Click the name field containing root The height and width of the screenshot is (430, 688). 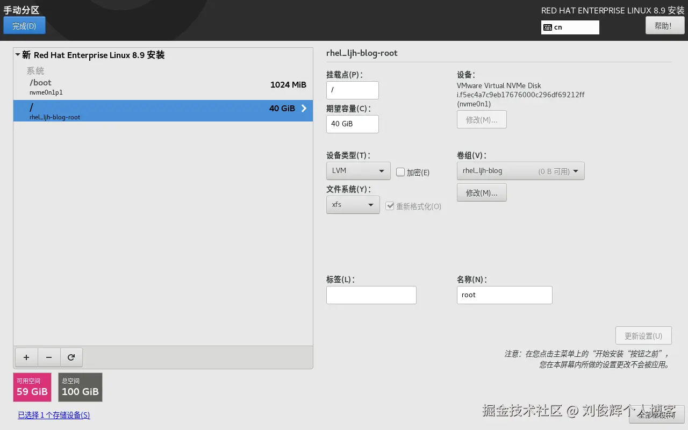coord(505,295)
